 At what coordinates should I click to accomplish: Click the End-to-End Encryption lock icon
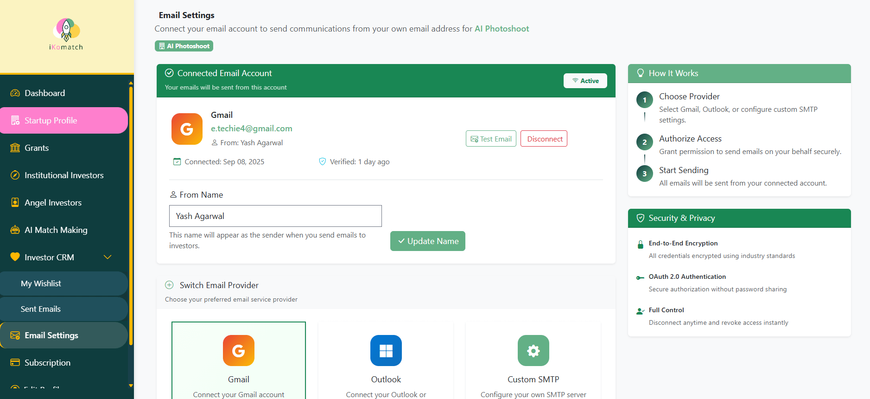(x=641, y=245)
